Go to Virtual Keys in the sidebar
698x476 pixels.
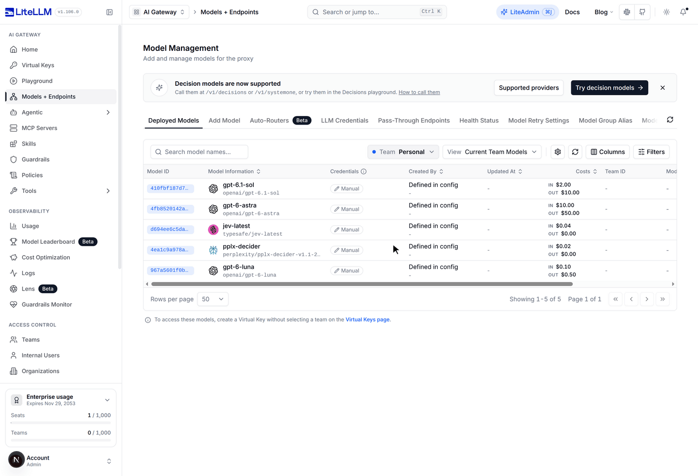click(x=61, y=65)
